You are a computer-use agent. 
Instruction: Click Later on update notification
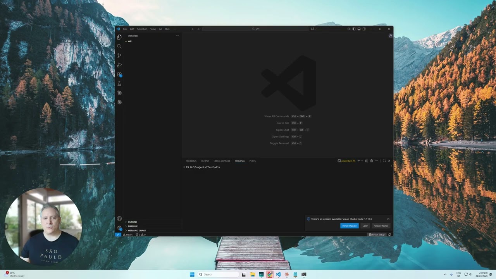(365, 226)
